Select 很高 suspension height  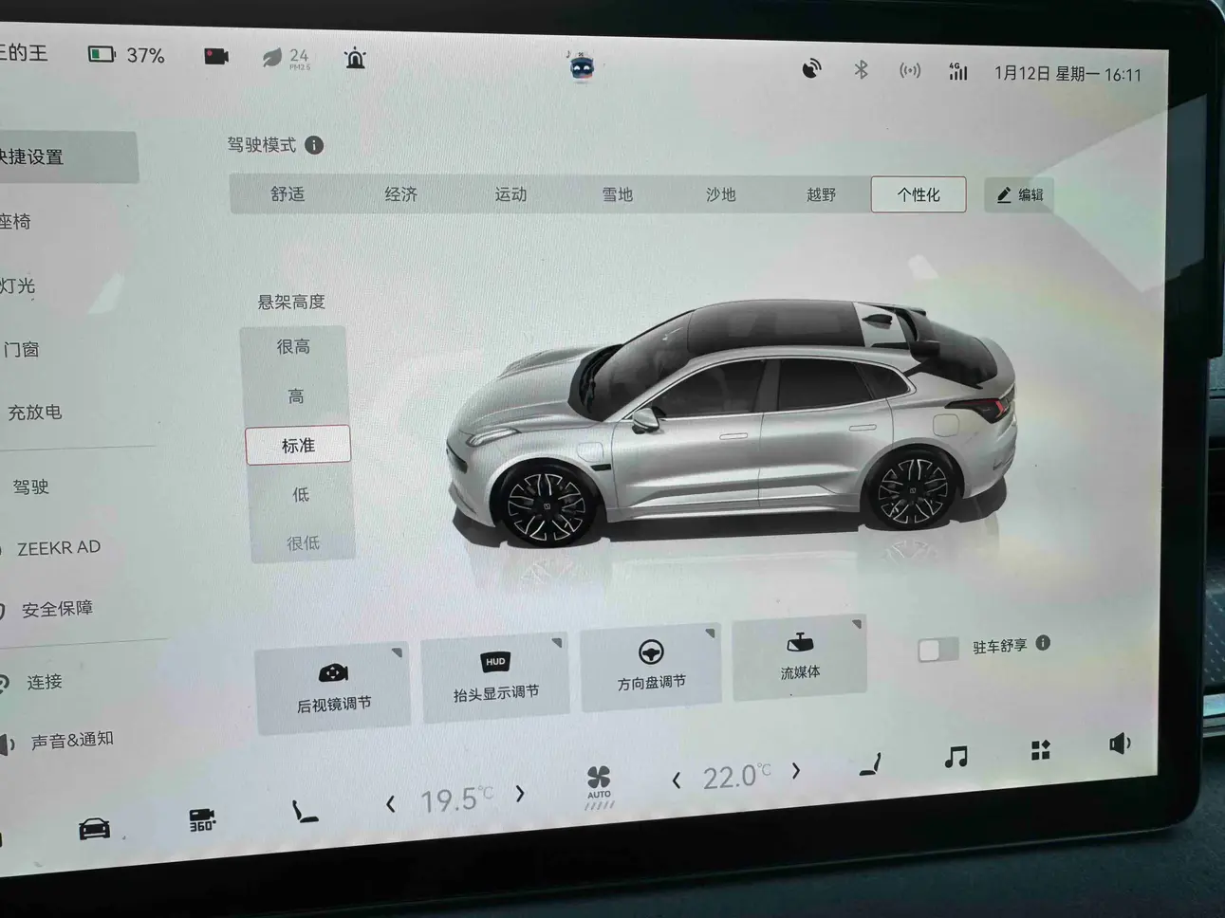point(293,347)
